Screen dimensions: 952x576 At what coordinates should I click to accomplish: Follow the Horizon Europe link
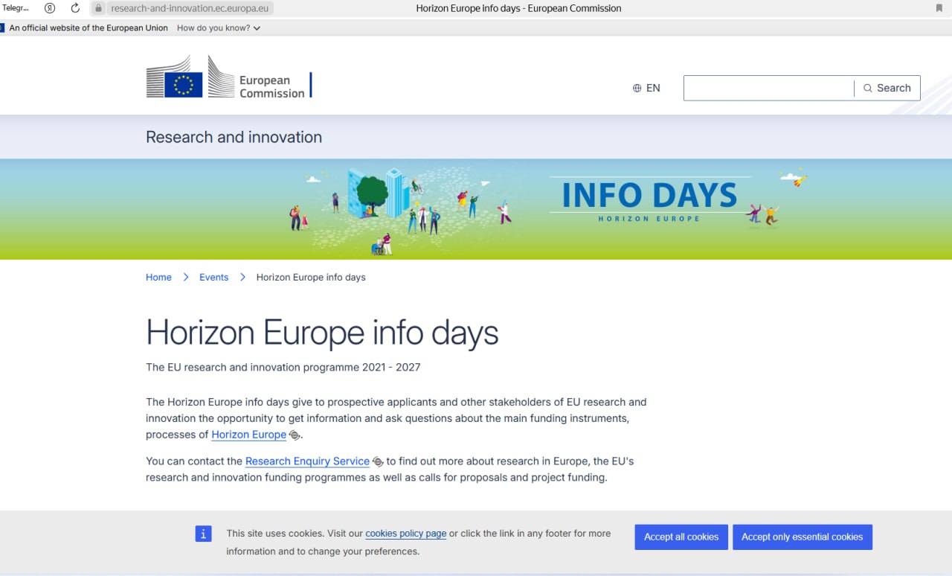point(248,435)
